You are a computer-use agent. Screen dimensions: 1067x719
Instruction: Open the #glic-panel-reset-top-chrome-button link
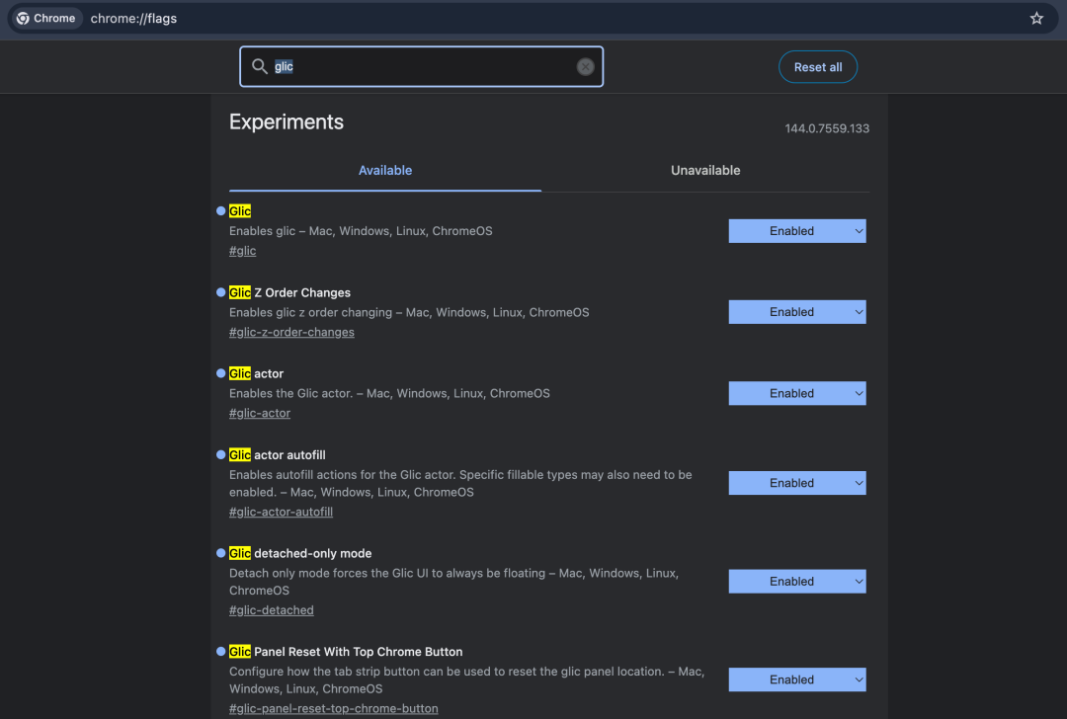pos(334,708)
